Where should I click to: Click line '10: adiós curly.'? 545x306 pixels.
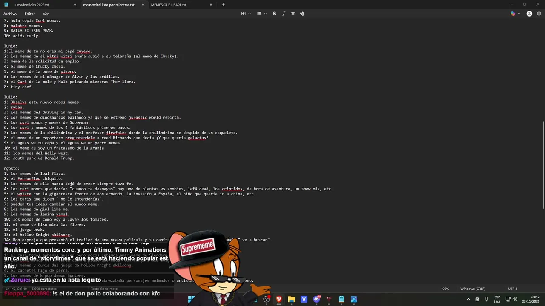click(22, 36)
